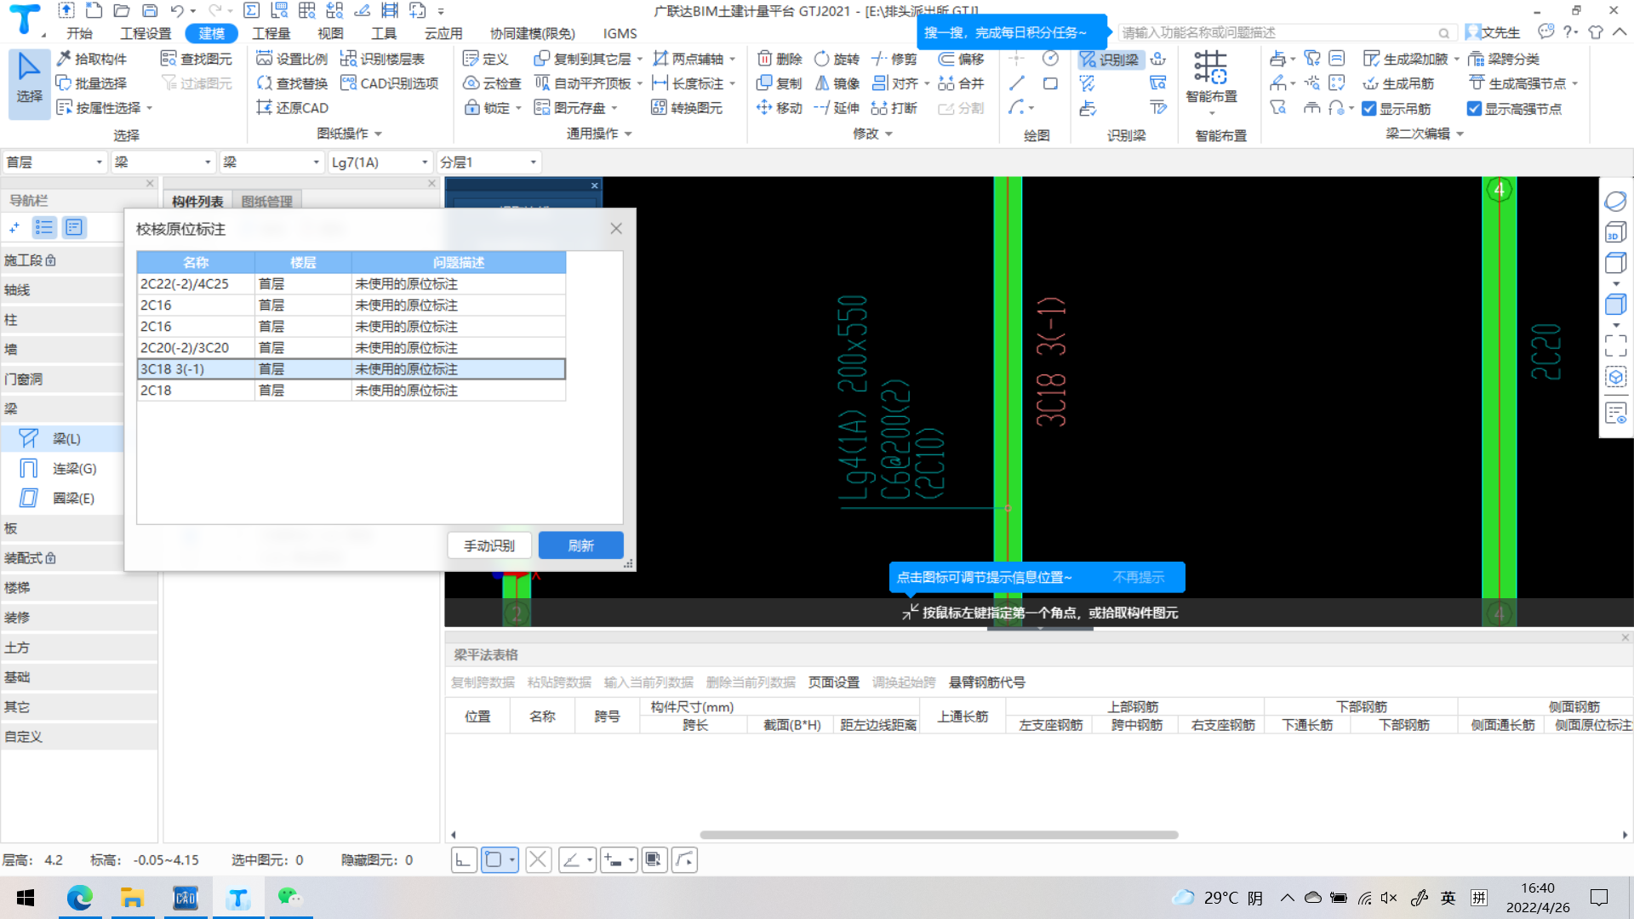Image resolution: width=1634 pixels, height=919 pixels.
Task: Open 查找图元 tool
Action: [197, 59]
